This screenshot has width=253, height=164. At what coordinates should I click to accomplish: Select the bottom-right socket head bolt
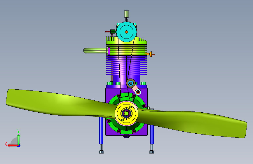152,149
